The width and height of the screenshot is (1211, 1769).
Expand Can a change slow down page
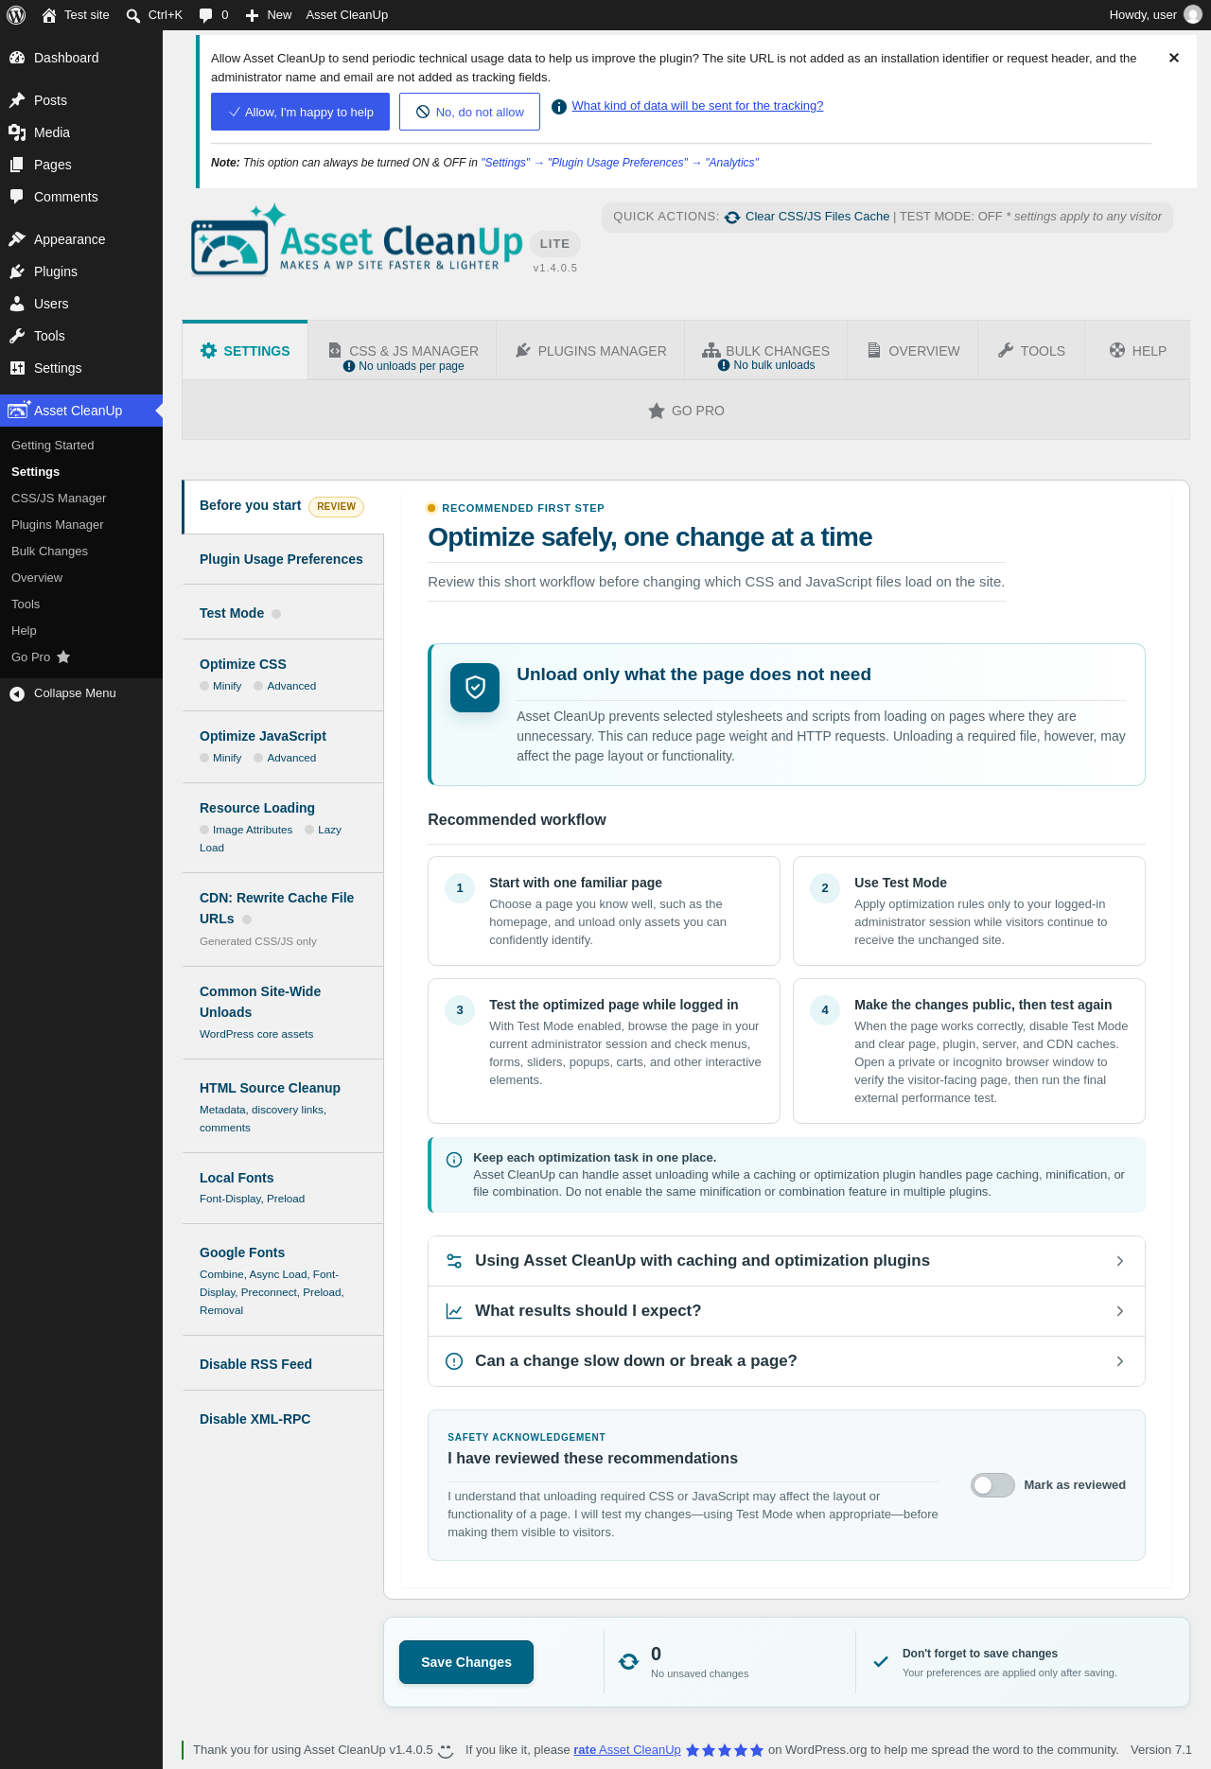pyautogui.click(x=786, y=1361)
